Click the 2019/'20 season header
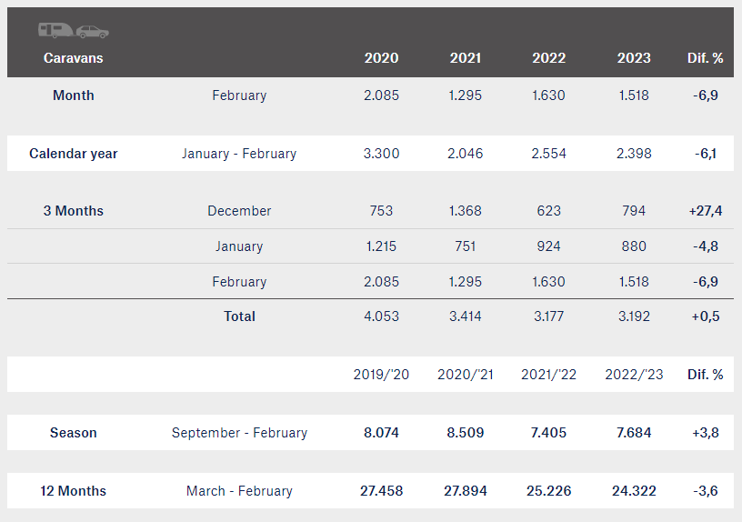Screen dimensions: 742x522 click(x=381, y=375)
